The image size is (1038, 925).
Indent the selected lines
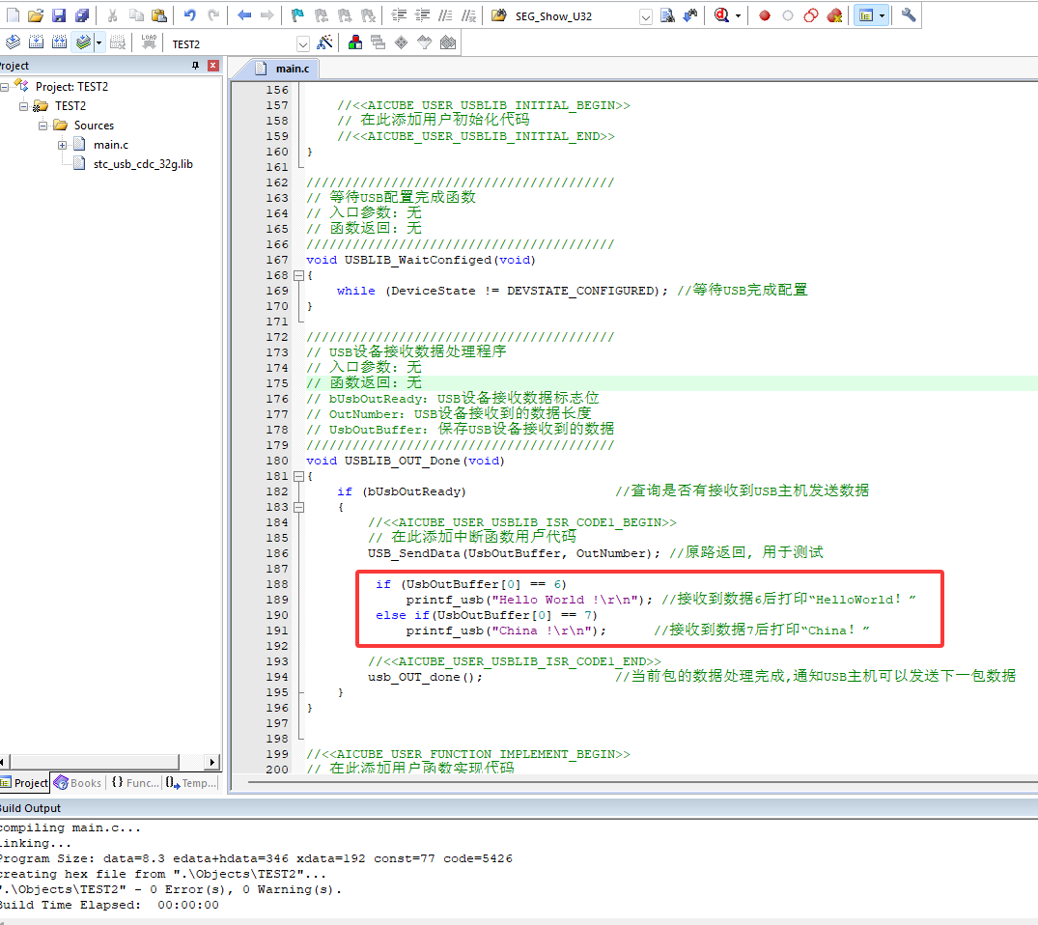pyautogui.click(x=399, y=15)
